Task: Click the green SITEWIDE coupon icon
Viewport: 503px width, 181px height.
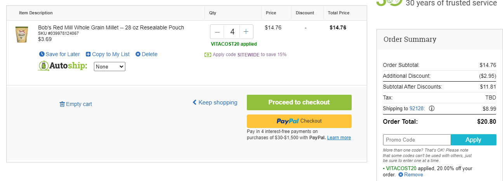Action: coord(208,55)
